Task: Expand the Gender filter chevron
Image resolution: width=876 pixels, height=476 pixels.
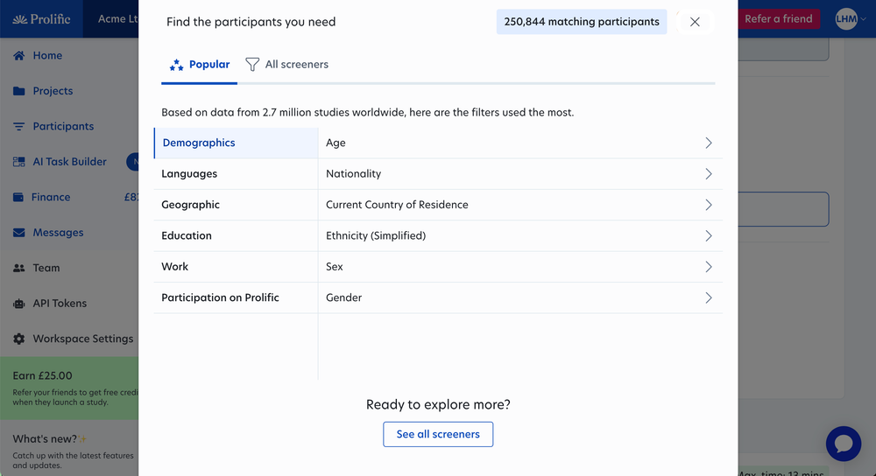Action: click(x=709, y=298)
